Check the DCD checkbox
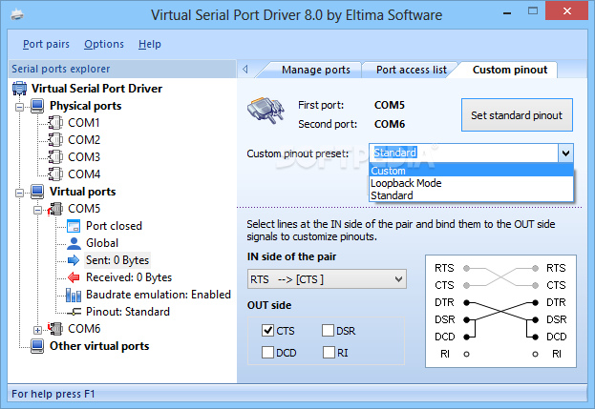The height and width of the screenshot is (409, 595). [267, 353]
